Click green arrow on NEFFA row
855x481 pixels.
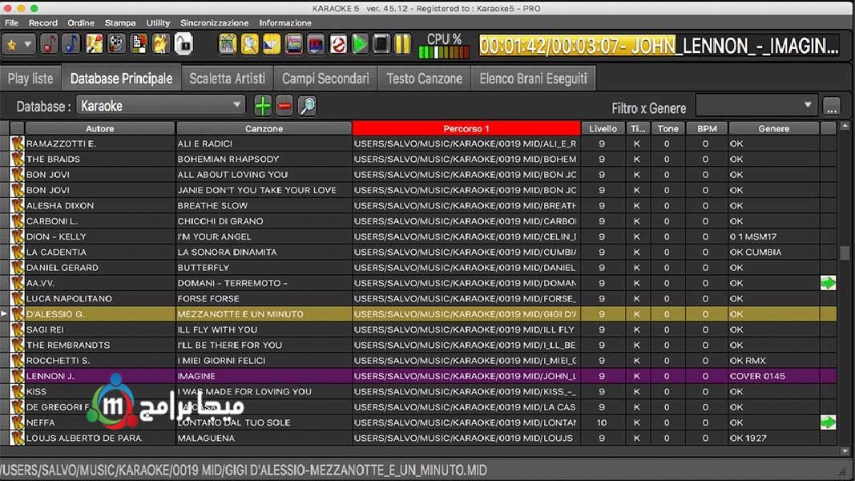click(x=829, y=422)
